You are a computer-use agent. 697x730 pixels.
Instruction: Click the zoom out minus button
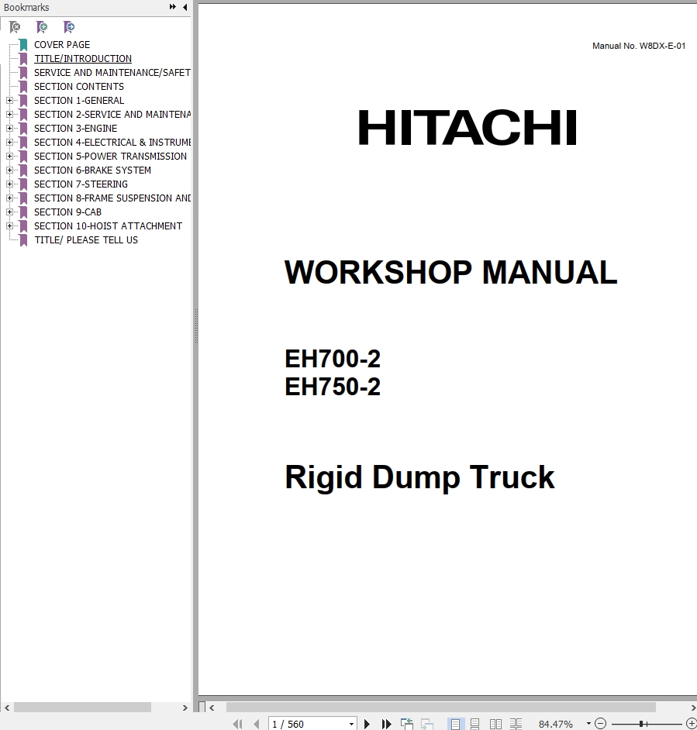pyautogui.click(x=601, y=724)
